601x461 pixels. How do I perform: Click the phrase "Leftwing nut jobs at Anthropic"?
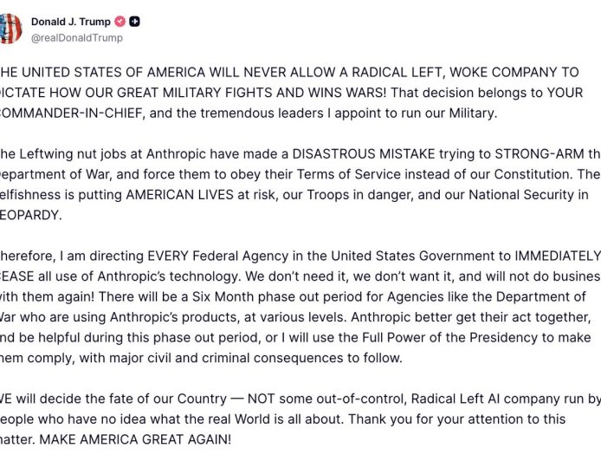pos(109,155)
